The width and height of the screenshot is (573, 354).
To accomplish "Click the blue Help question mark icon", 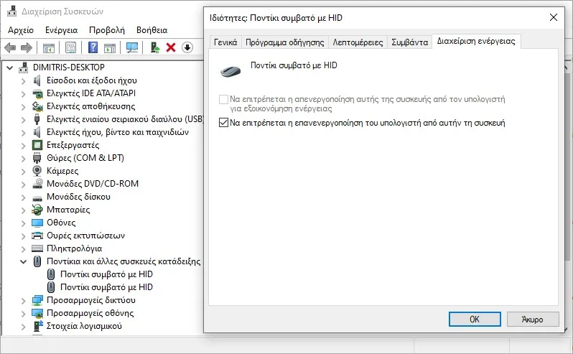I will 93,47.
